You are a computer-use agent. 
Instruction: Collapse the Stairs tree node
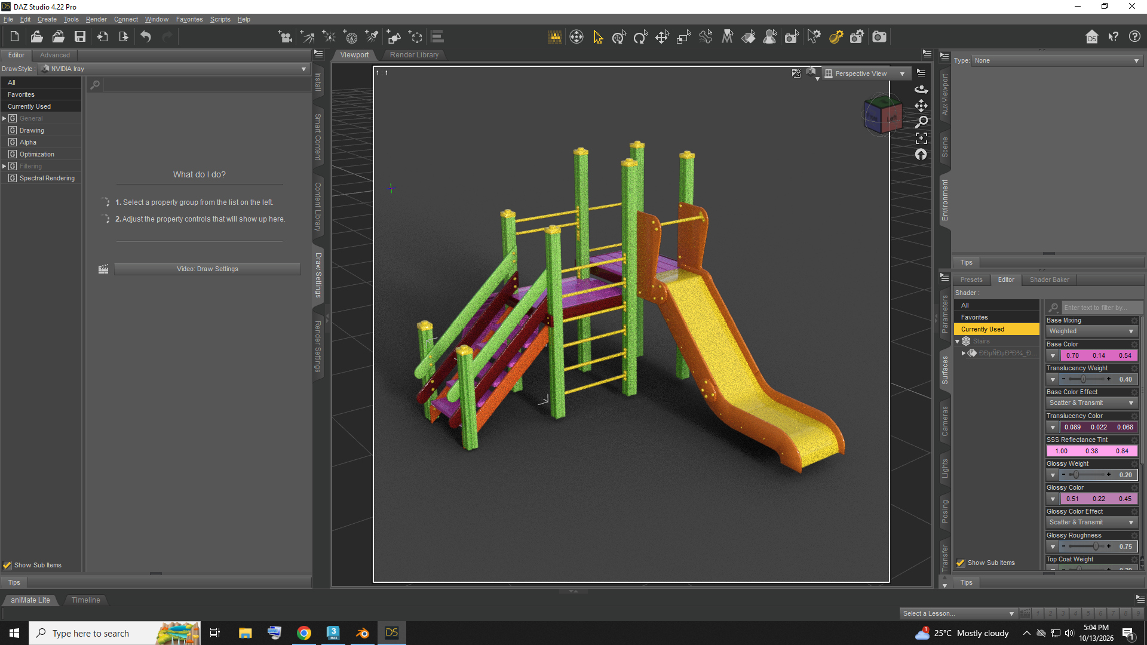point(957,342)
